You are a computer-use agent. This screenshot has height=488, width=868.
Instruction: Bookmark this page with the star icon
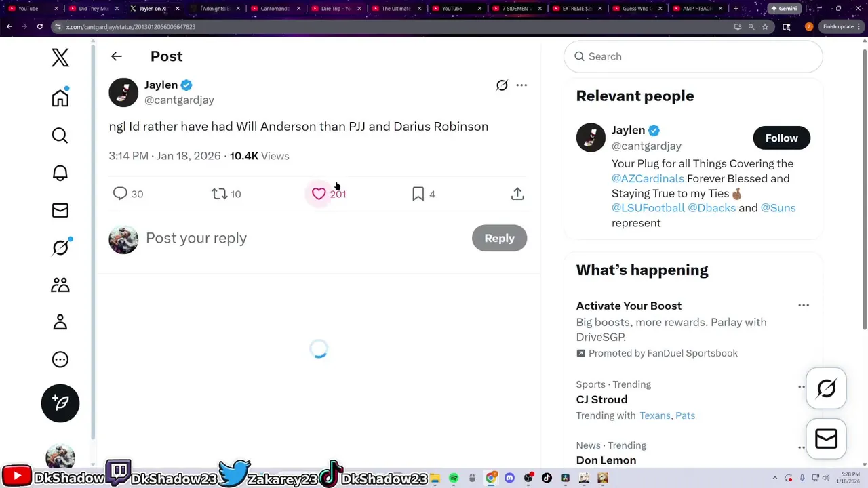point(765,27)
